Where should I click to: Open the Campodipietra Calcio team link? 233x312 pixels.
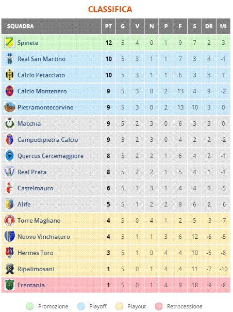tap(48, 140)
